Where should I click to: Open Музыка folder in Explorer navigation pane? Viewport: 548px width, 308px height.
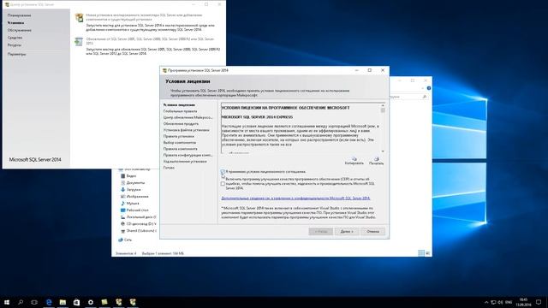click(x=129, y=204)
